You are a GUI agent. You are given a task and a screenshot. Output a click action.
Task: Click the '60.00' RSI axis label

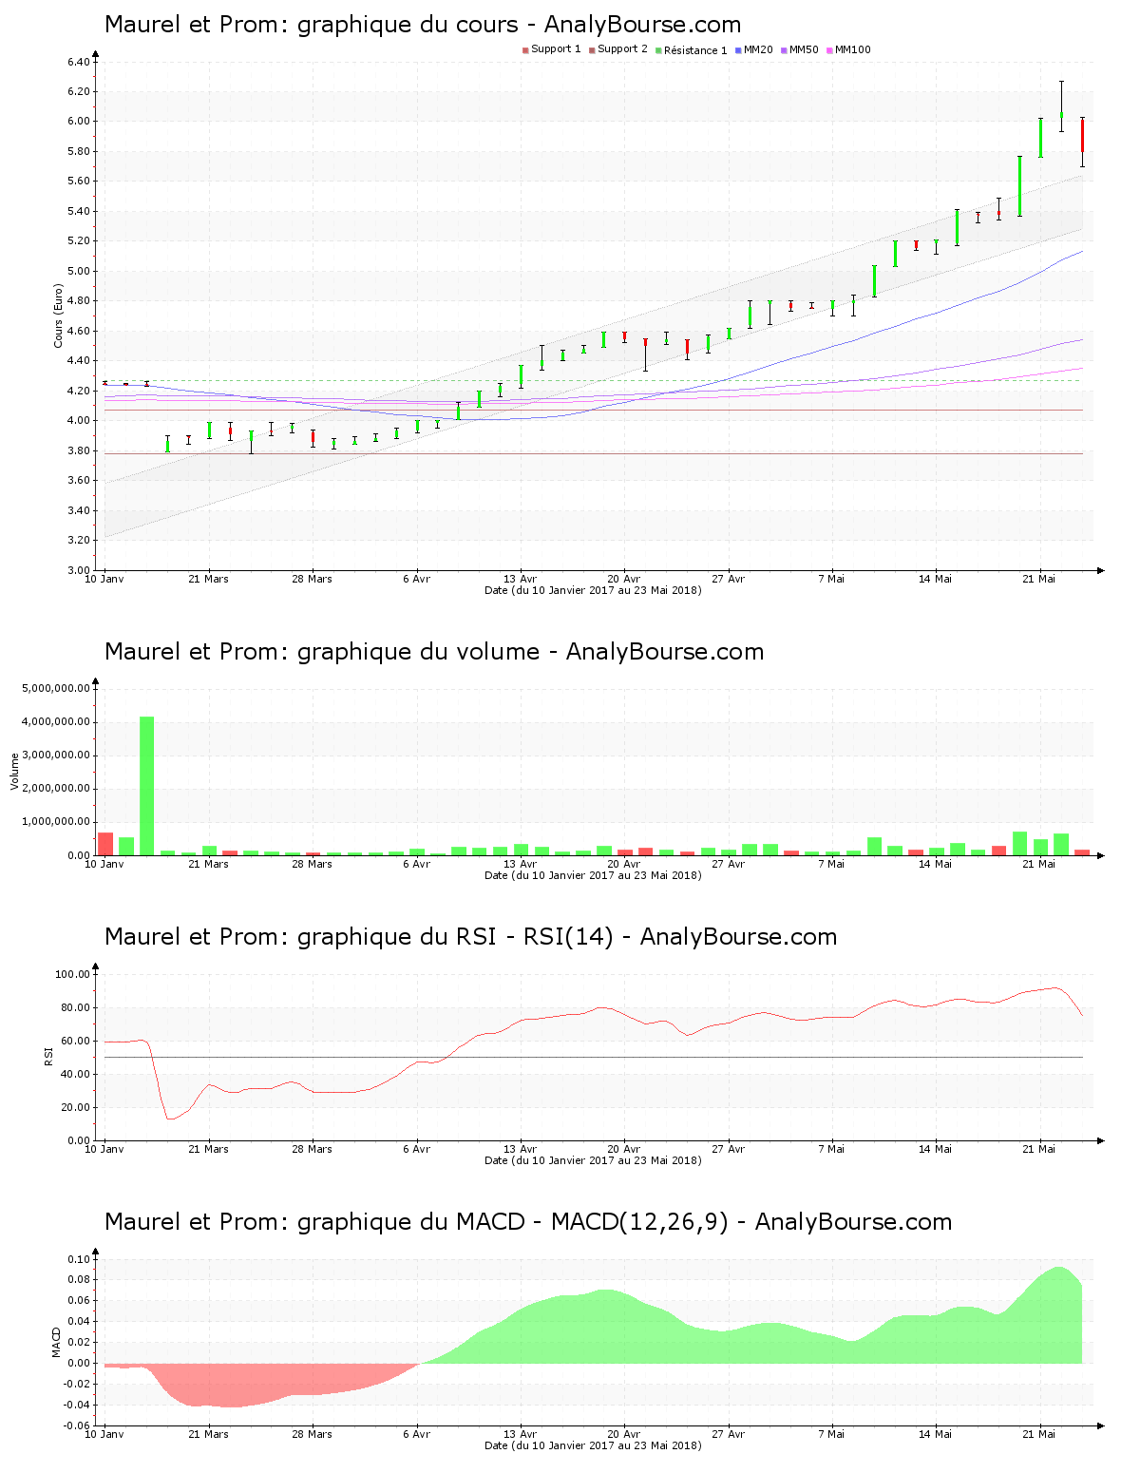tap(75, 1041)
